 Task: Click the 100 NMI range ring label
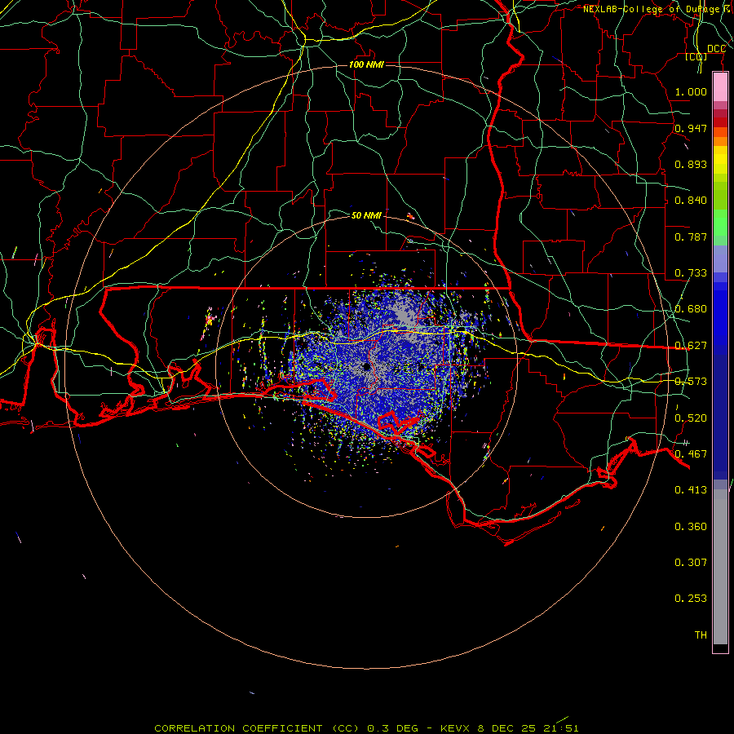366,64
